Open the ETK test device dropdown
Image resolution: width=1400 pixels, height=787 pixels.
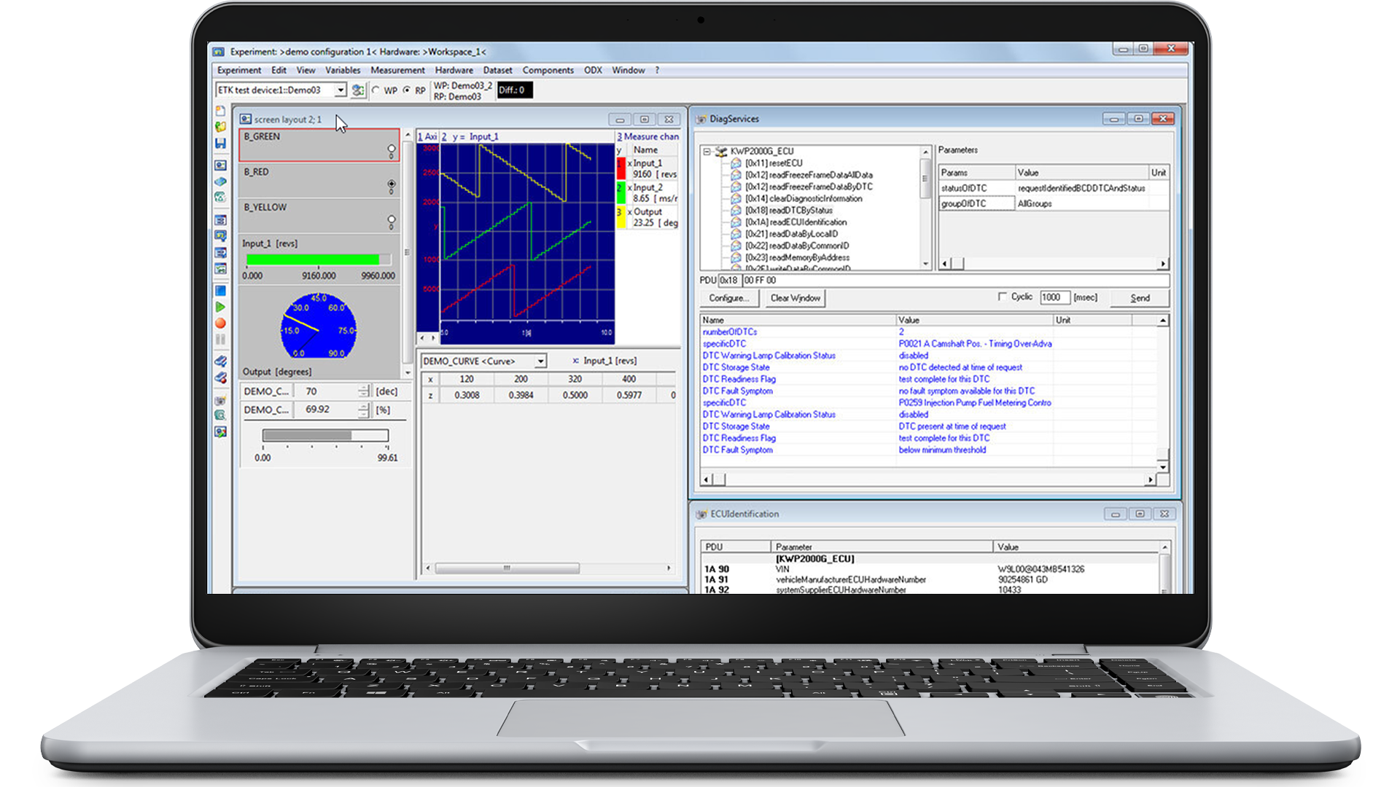coord(341,90)
